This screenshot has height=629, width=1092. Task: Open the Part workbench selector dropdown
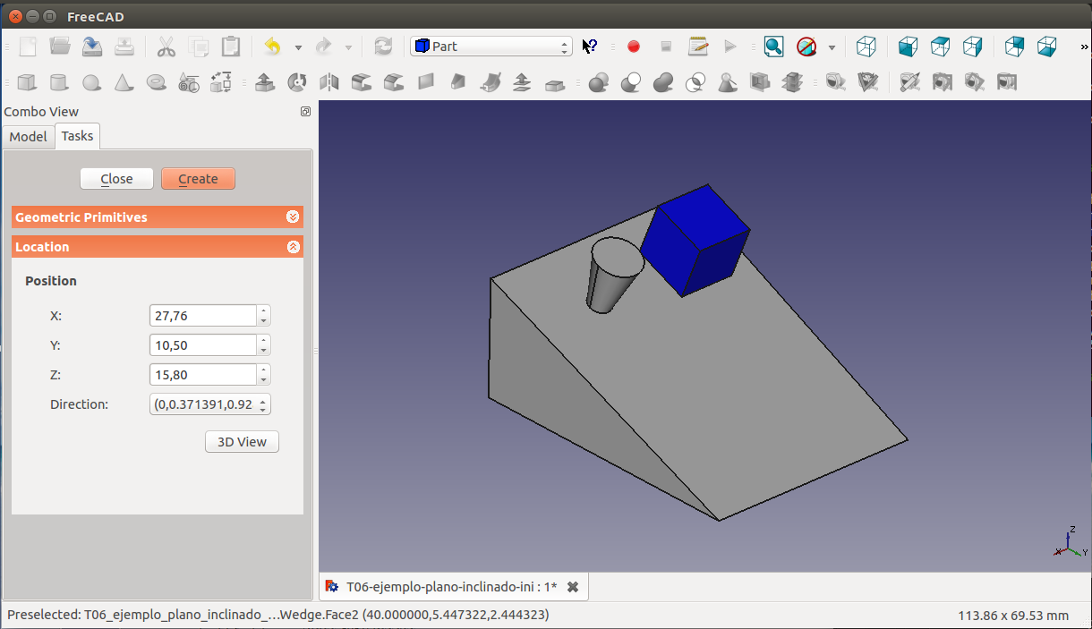pos(491,47)
